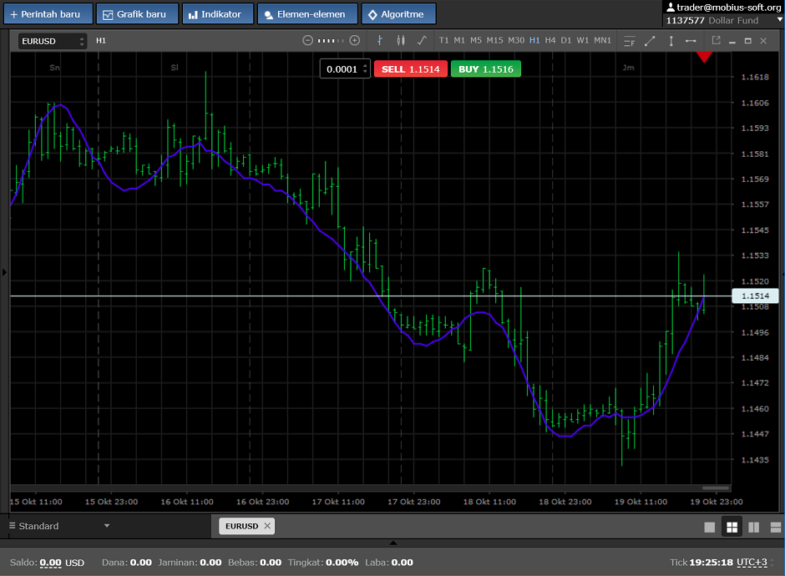Click the UTC+3 timezone selector
Viewport: 785px width, 576px height.
(x=752, y=562)
